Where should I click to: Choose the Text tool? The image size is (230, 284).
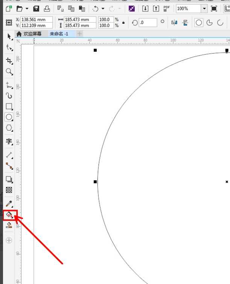point(9,141)
